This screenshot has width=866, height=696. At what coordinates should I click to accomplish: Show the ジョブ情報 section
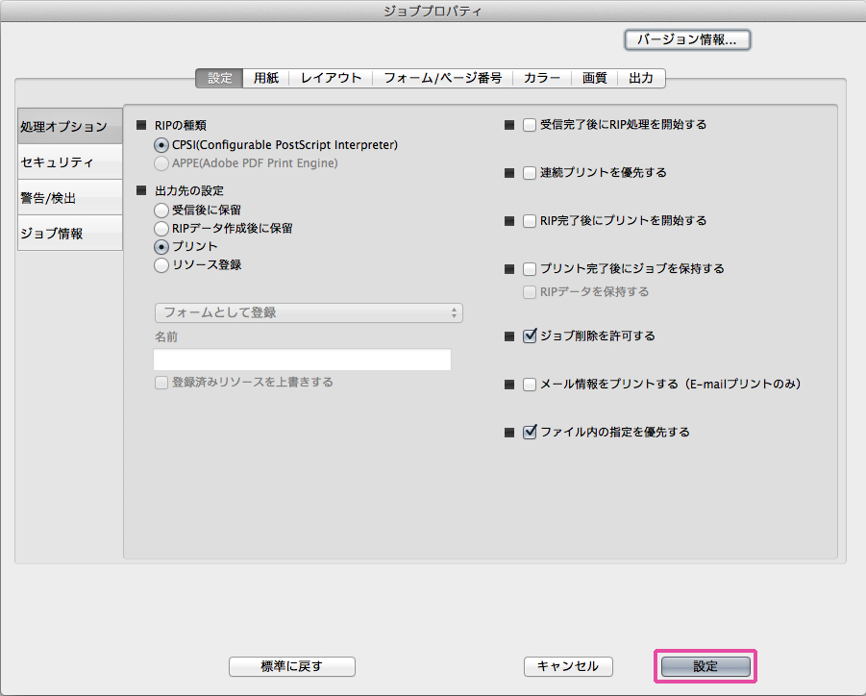pyautogui.click(x=69, y=233)
